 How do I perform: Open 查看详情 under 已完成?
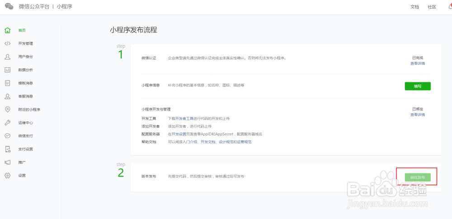point(418,63)
